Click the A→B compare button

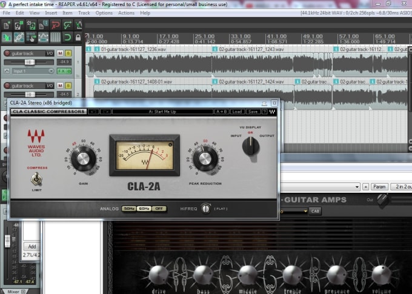click(x=222, y=112)
